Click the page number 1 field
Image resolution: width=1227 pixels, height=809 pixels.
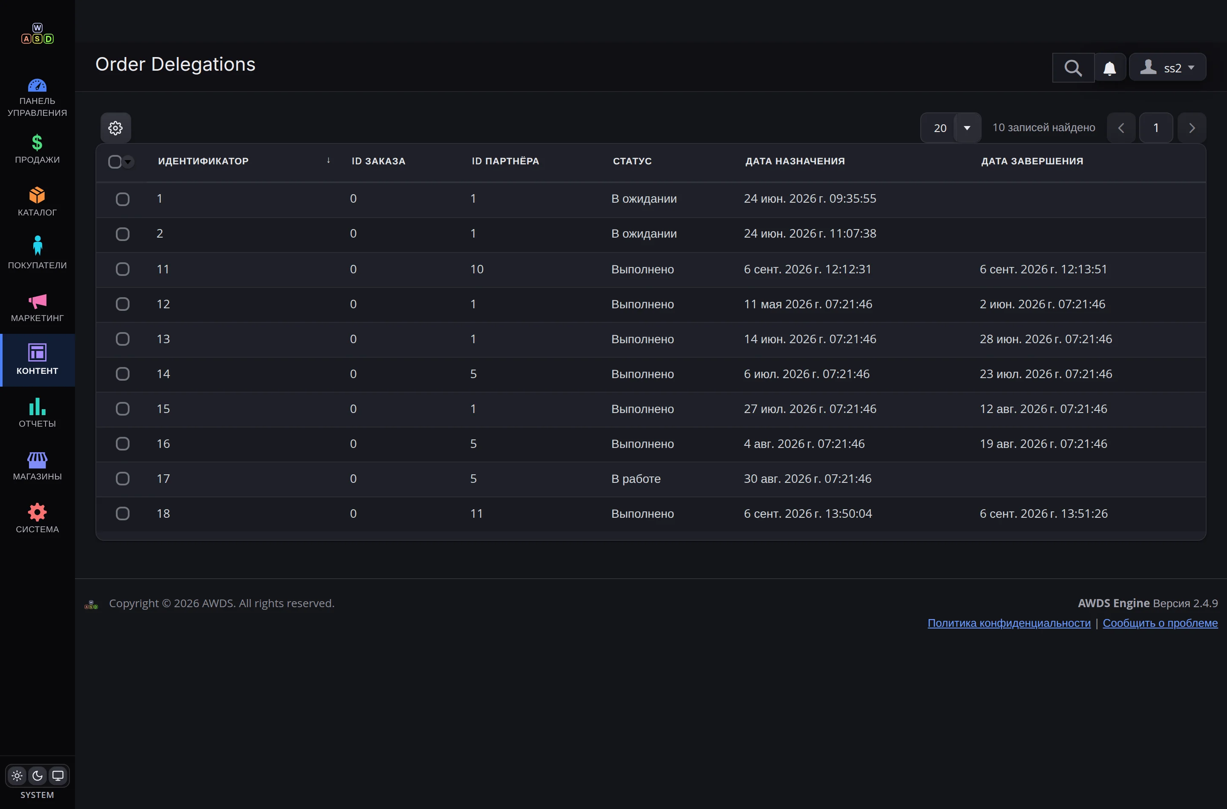[x=1156, y=127]
